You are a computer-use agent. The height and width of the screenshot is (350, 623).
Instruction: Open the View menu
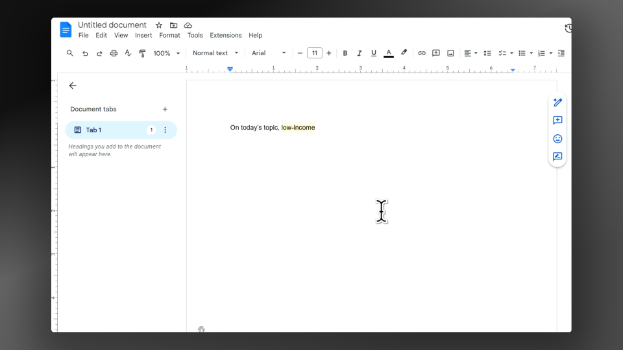pyautogui.click(x=121, y=35)
